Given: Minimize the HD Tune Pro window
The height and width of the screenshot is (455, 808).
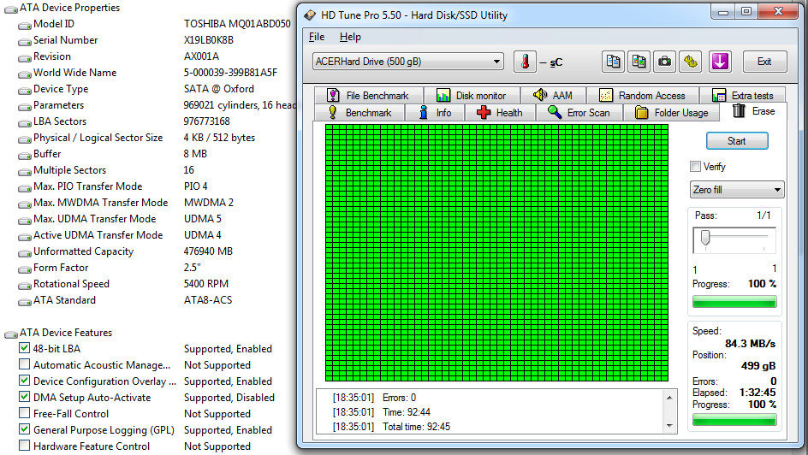Looking at the screenshot, I should click(723, 12).
